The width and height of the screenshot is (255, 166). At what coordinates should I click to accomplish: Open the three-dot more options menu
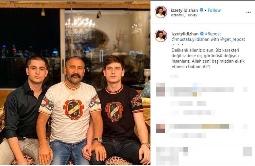pyautogui.click(x=248, y=12)
